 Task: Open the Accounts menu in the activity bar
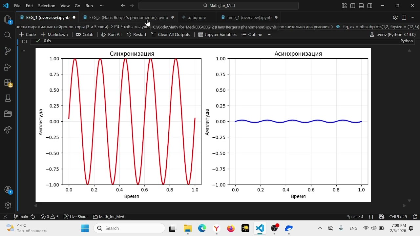(x=8, y=190)
